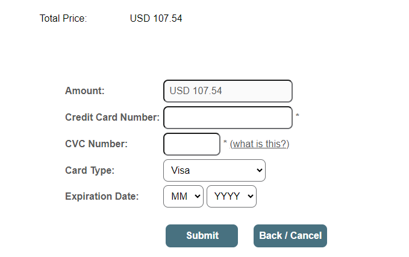Click the asterisk beside the CVC field
The image size is (409, 257).
pyautogui.click(x=225, y=143)
